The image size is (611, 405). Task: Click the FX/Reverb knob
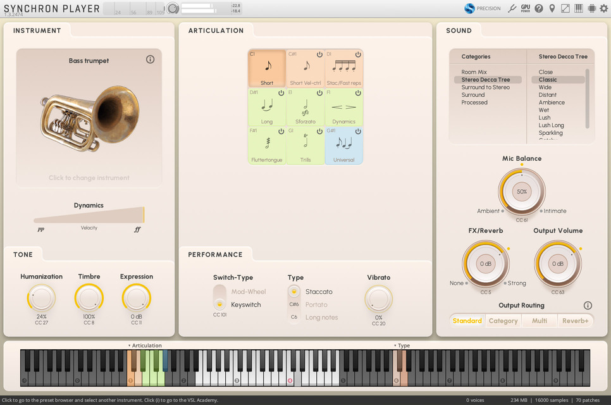click(486, 264)
